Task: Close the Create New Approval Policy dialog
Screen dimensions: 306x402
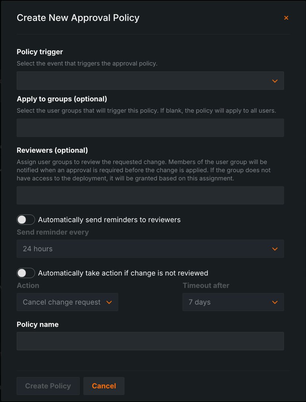Action: click(286, 18)
